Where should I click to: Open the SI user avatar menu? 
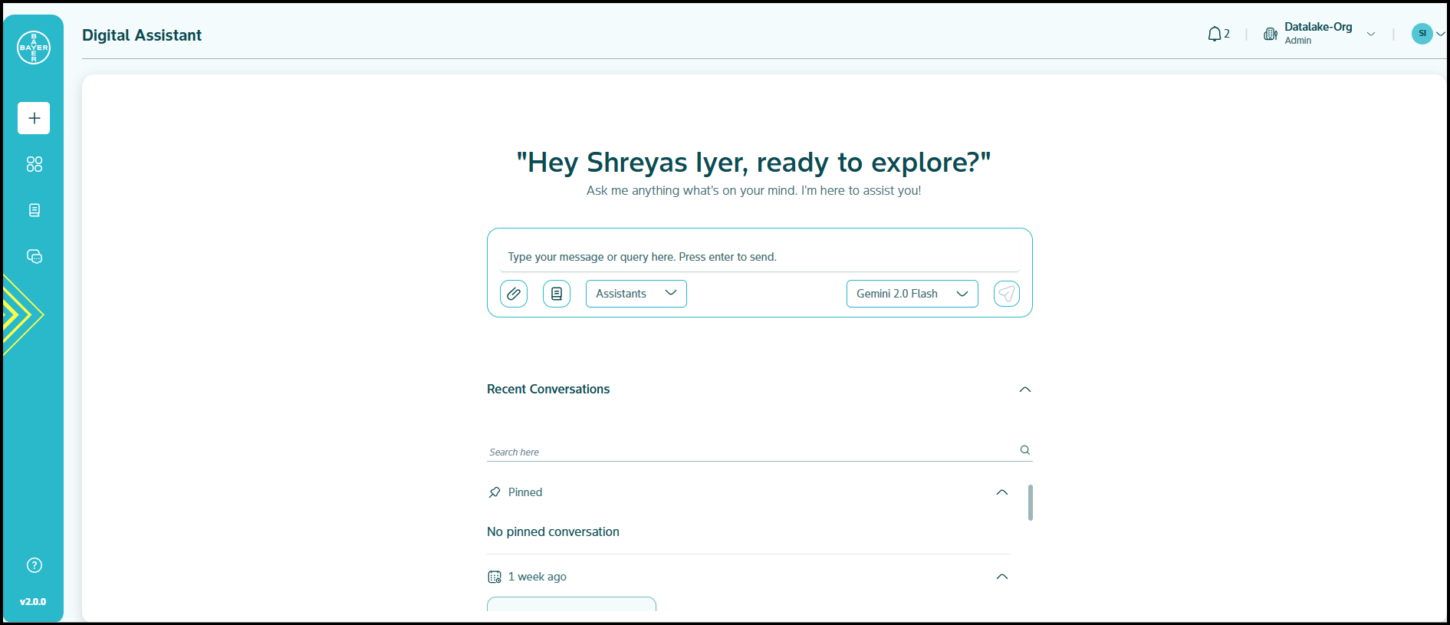click(1422, 34)
